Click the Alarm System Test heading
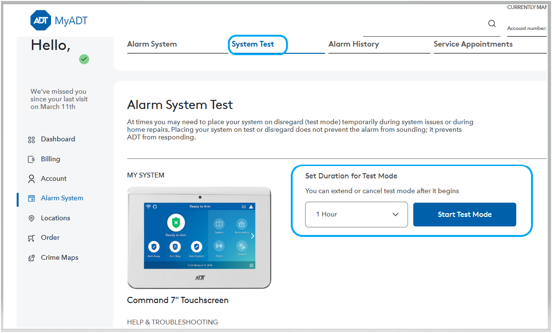The width and height of the screenshot is (552, 333). [180, 105]
